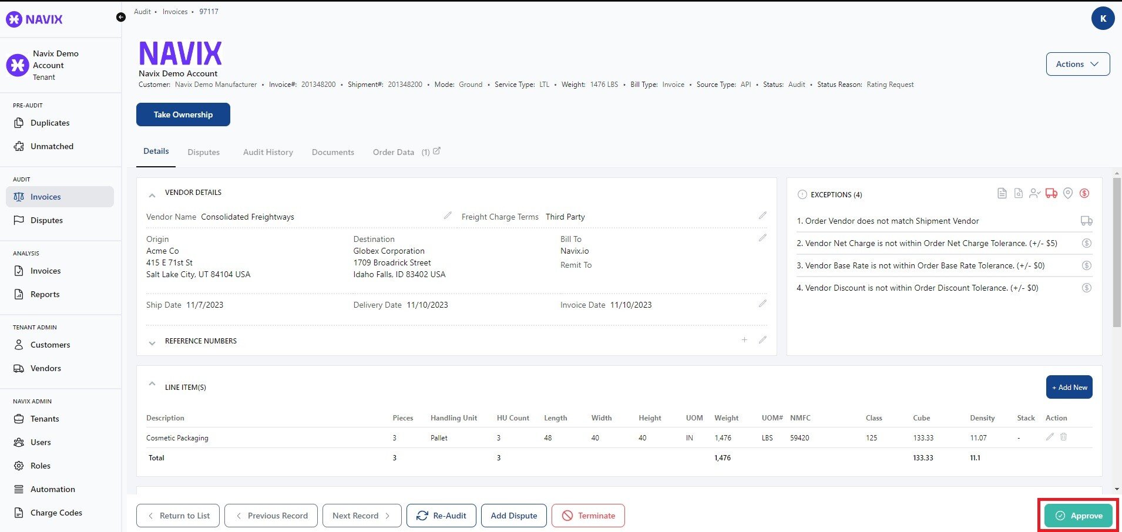Switch to the Details tab
This screenshot has height=532, width=1122.
[156, 151]
